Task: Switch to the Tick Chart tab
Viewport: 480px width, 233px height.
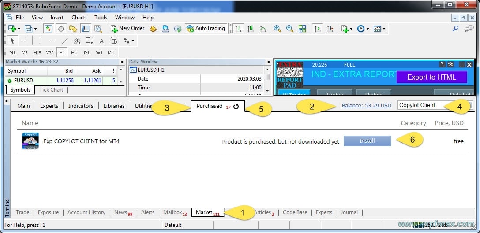Action: (x=51, y=89)
